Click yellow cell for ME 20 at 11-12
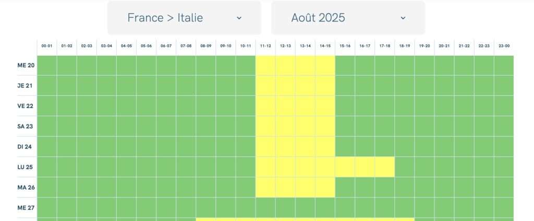Image resolution: width=534 pixels, height=221 pixels. (265, 65)
